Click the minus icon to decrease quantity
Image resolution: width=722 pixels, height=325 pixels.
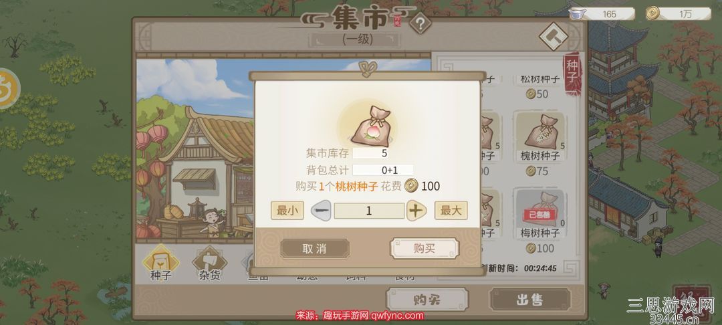pos(321,211)
